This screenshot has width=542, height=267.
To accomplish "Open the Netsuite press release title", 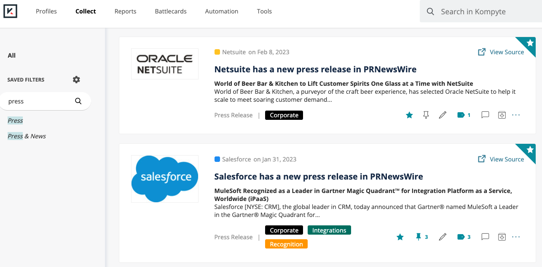I will (x=315, y=69).
